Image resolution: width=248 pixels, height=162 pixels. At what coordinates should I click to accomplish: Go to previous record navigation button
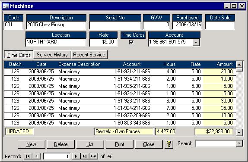[x=37, y=156]
